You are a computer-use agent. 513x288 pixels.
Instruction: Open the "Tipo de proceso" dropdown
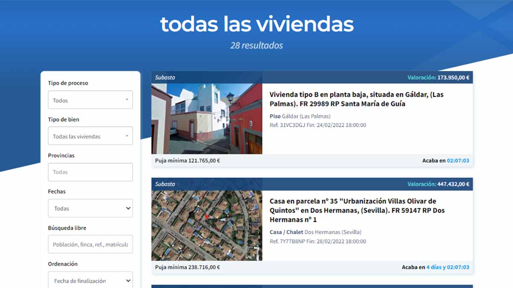[x=90, y=100]
